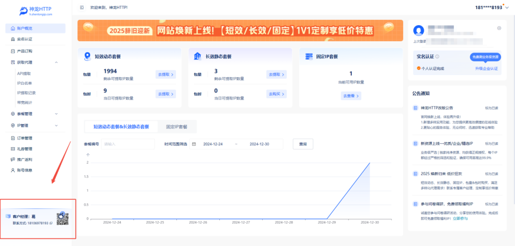
Task: Open API提取 submenu item
Action: pyautogui.click(x=24, y=74)
